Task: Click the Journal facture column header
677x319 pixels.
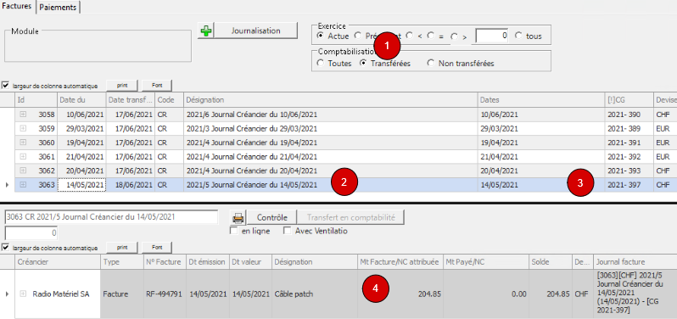Action: 635,262
